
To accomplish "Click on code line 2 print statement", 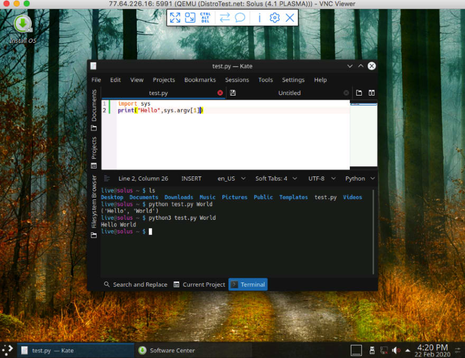I will [161, 110].
